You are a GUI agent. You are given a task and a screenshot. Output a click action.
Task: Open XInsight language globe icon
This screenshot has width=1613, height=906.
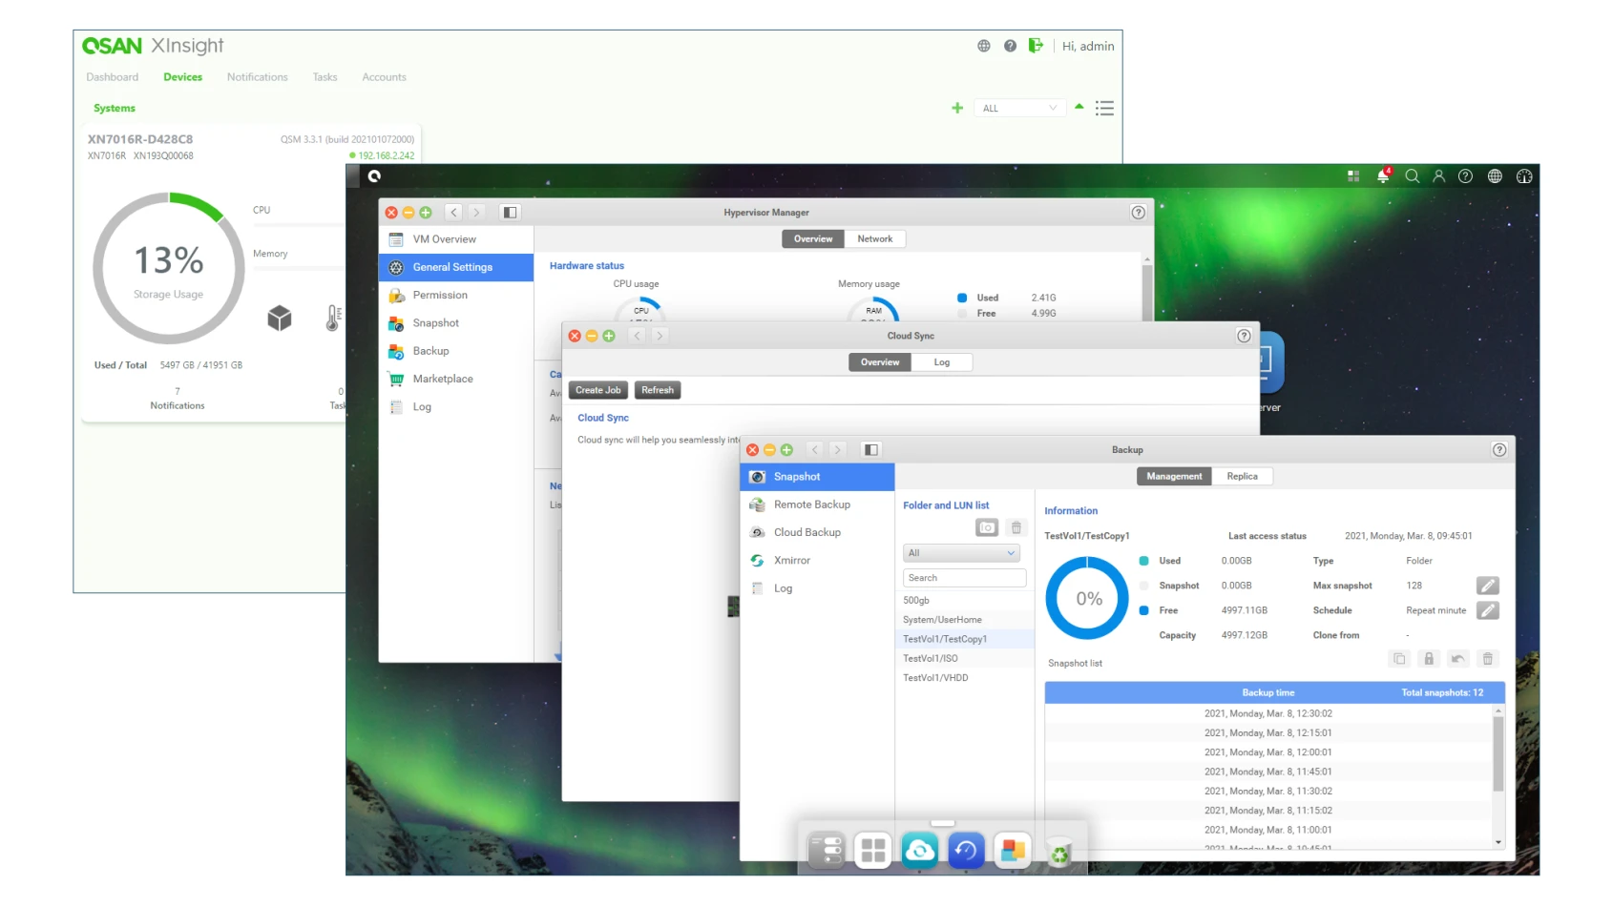click(984, 46)
